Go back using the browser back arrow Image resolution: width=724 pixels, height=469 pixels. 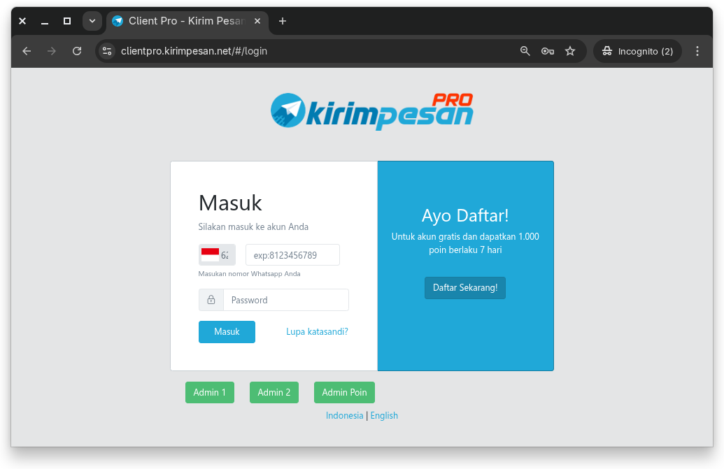(x=27, y=51)
